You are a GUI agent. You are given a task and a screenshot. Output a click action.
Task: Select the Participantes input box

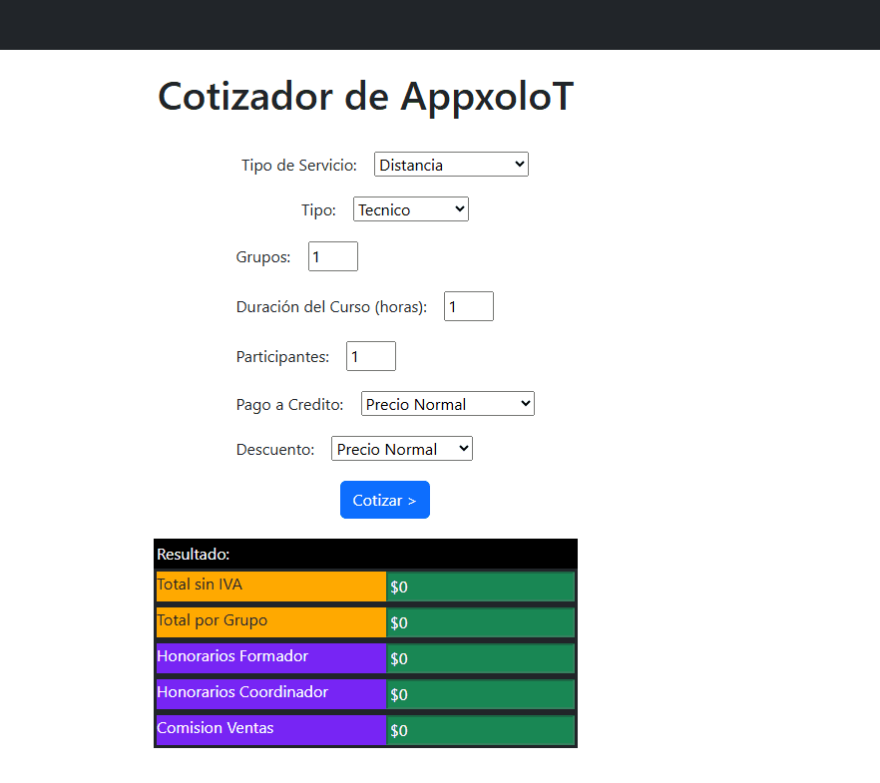tap(370, 356)
